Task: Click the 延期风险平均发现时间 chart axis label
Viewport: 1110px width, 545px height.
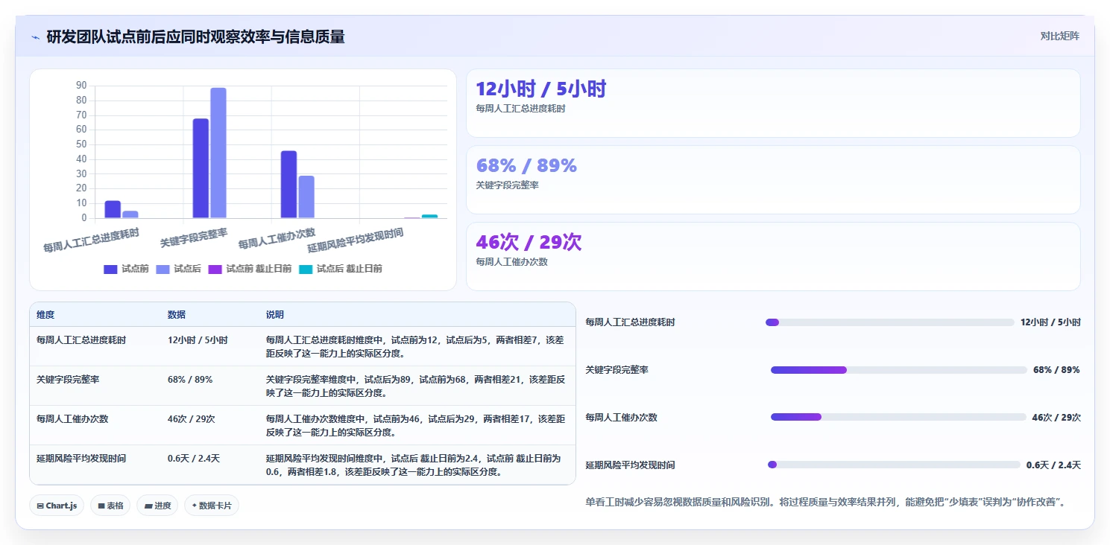Action: pos(356,240)
